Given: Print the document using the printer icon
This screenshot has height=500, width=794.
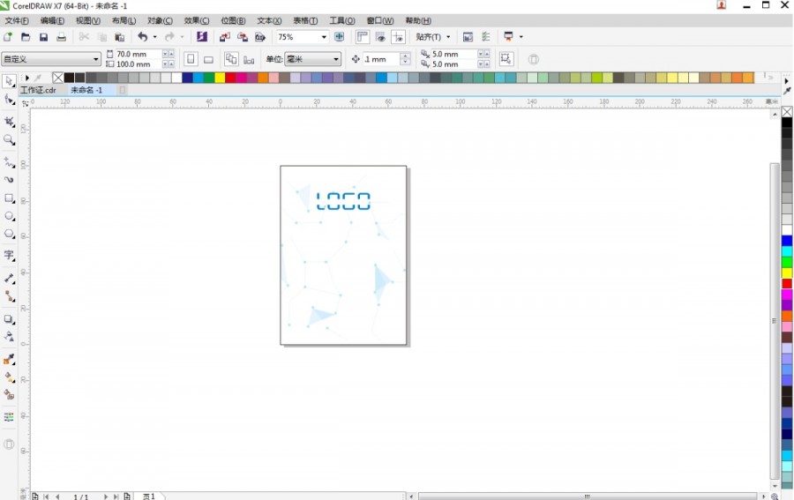Looking at the screenshot, I should pyautogui.click(x=61, y=37).
